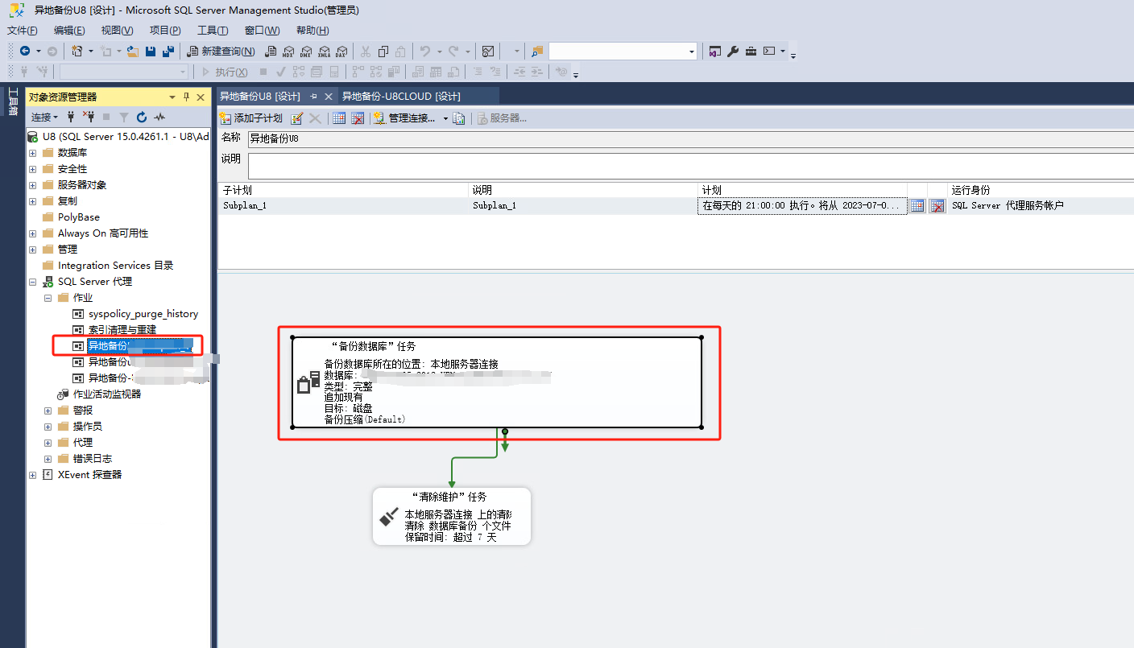Select the syspolicy_purge_history job
The height and width of the screenshot is (648, 1134).
click(x=143, y=314)
